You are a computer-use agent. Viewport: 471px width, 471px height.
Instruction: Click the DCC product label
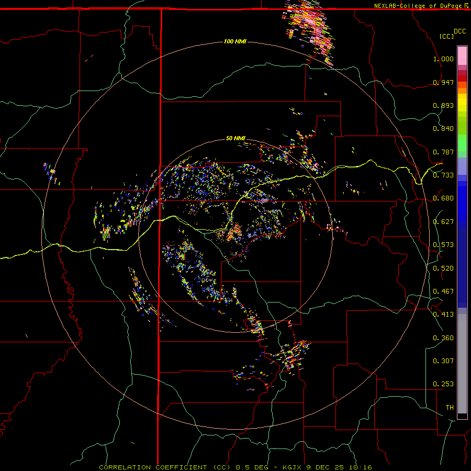pyautogui.click(x=459, y=31)
